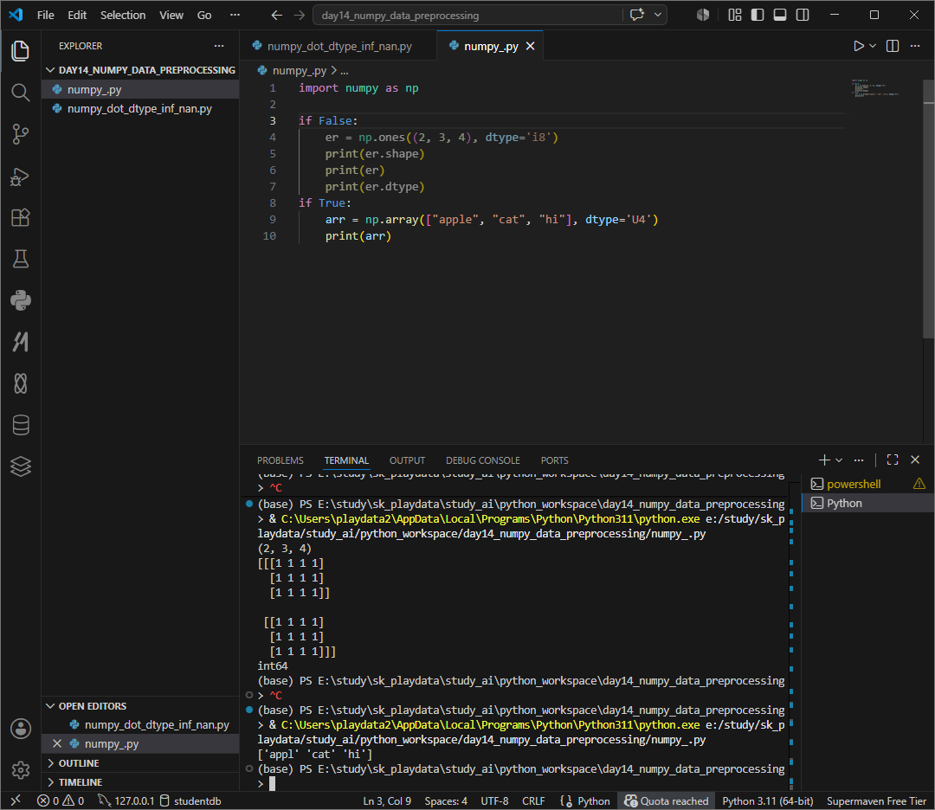Open the Explorer view in activity bar
The height and width of the screenshot is (810, 935).
[x=20, y=51]
